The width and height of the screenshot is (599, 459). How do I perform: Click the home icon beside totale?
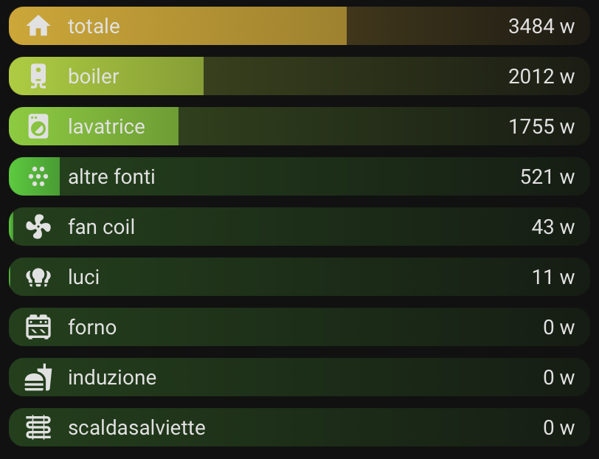(38, 27)
